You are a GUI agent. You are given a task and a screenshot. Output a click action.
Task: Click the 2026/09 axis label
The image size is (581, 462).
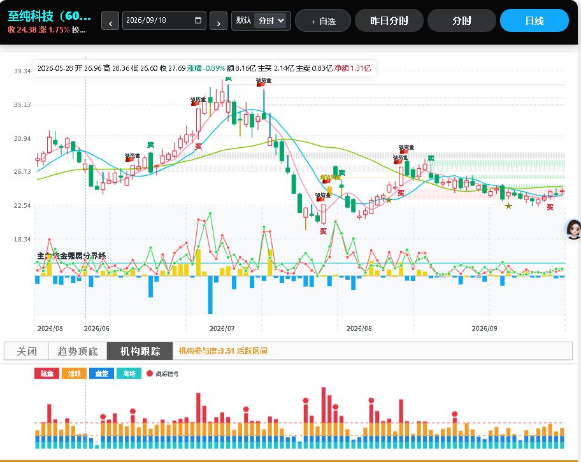[484, 328]
